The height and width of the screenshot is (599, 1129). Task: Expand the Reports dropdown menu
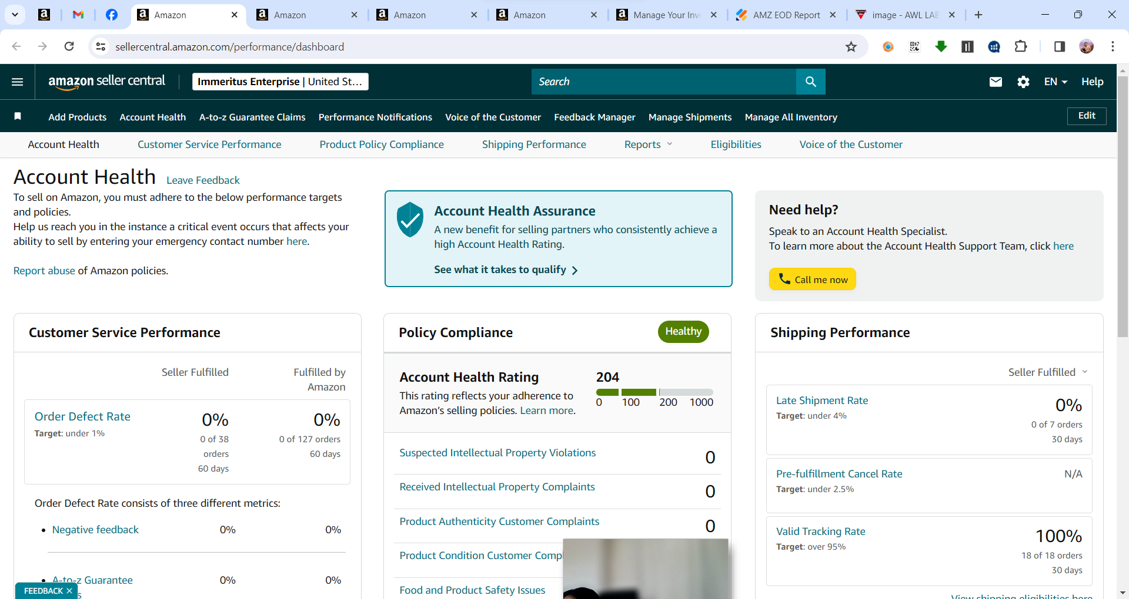(648, 144)
